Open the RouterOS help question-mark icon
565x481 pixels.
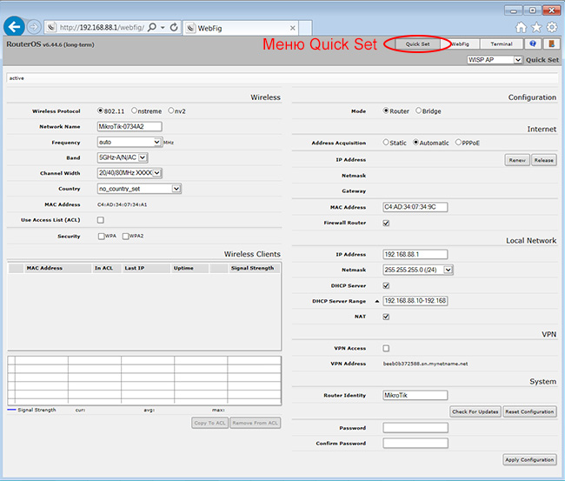[x=534, y=43]
